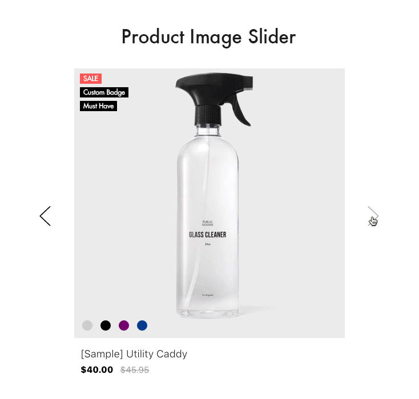Image resolution: width=419 pixels, height=399 pixels.
Task: Click the bottle's transparent neck
Action: [208, 130]
